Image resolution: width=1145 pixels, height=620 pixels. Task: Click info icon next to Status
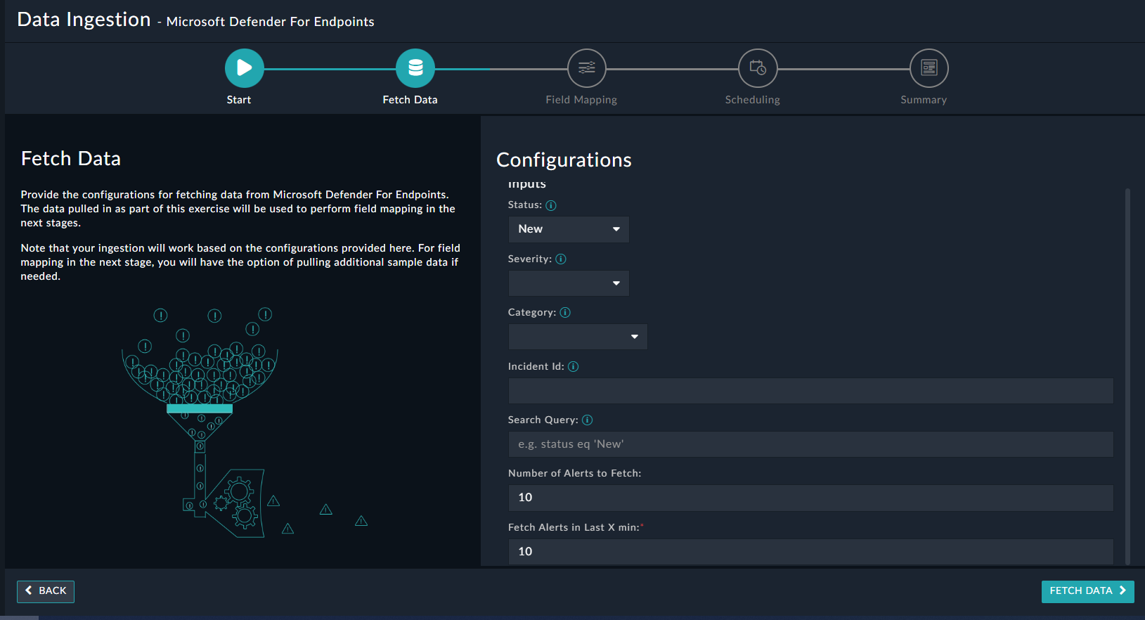pos(551,205)
